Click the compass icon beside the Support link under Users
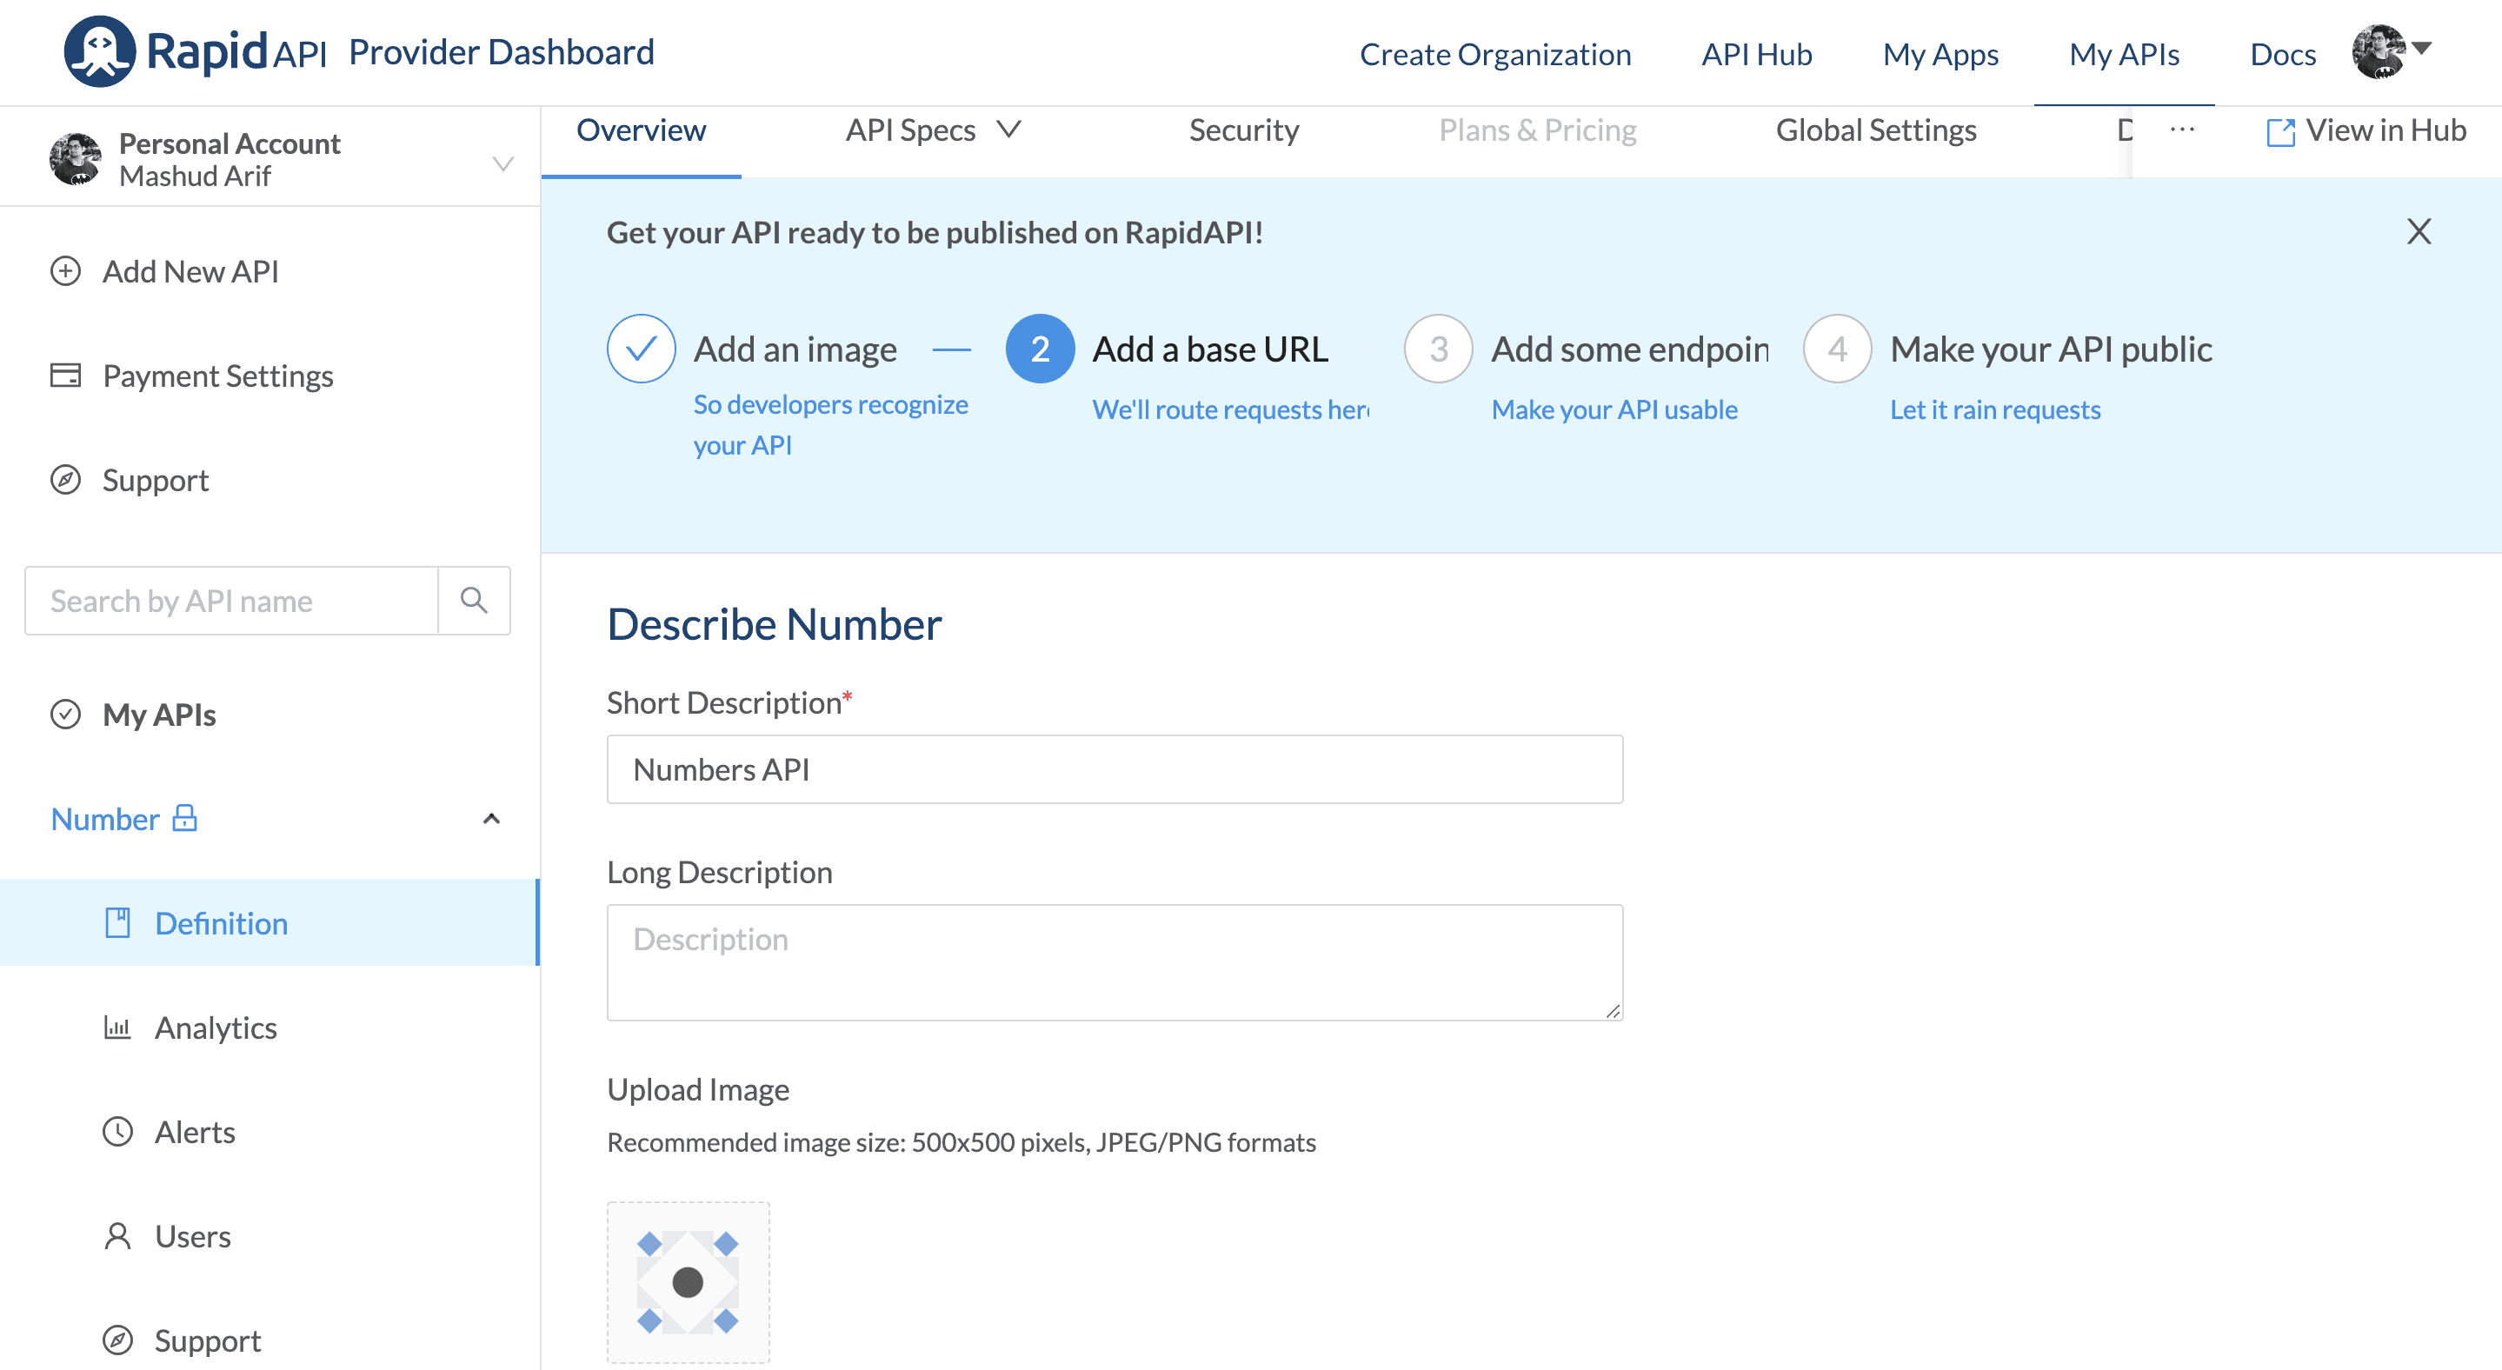This screenshot has width=2502, height=1370. pyautogui.click(x=117, y=1340)
